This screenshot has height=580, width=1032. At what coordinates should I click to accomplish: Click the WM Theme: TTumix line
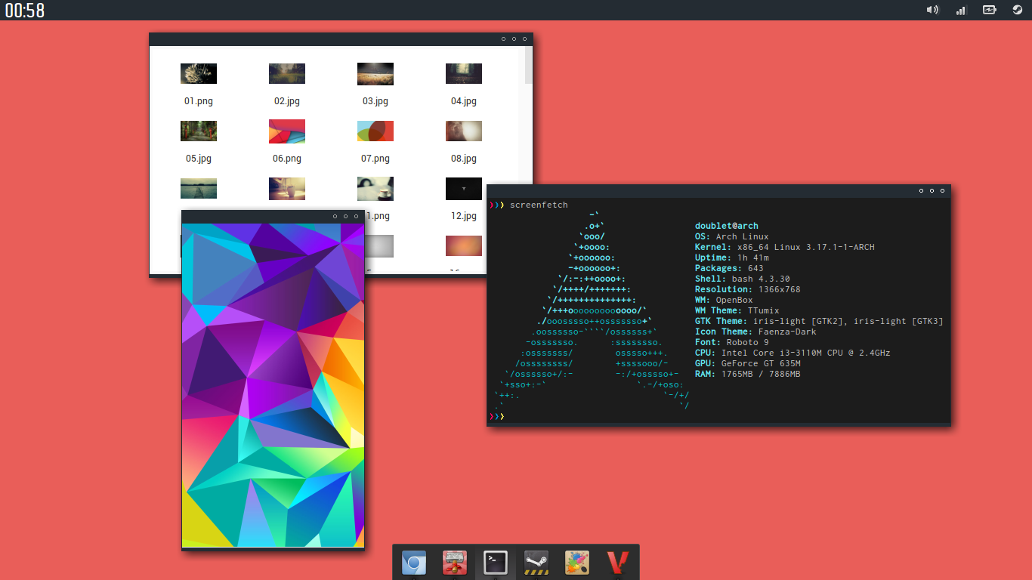pos(737,310)
